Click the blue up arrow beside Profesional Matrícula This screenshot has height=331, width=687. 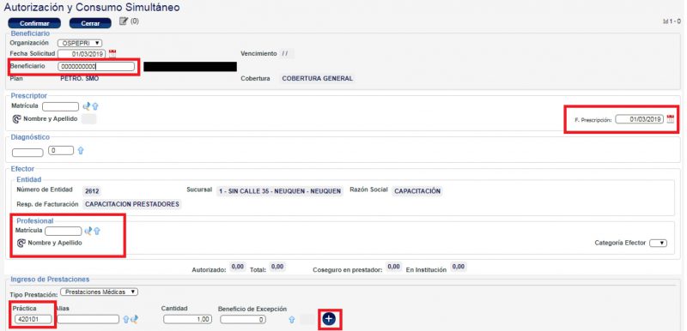[x=97, y=231]
